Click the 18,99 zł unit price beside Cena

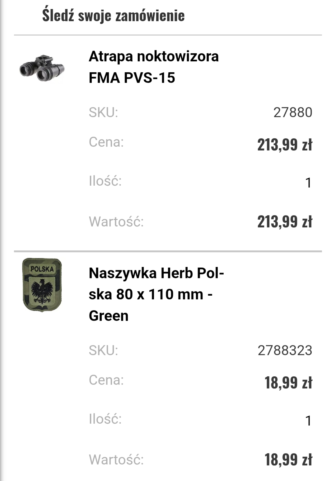click(288, 383)
